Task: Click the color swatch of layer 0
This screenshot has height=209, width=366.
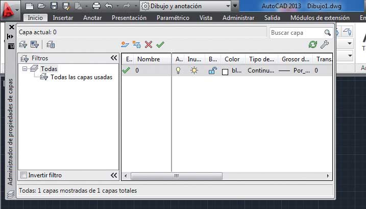Action: tap(225, 72)
